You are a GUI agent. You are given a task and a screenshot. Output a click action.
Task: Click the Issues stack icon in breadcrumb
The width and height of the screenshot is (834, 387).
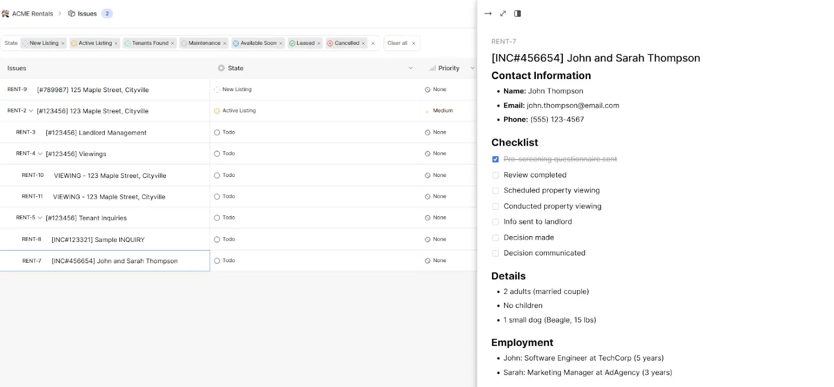pos(71,14)
